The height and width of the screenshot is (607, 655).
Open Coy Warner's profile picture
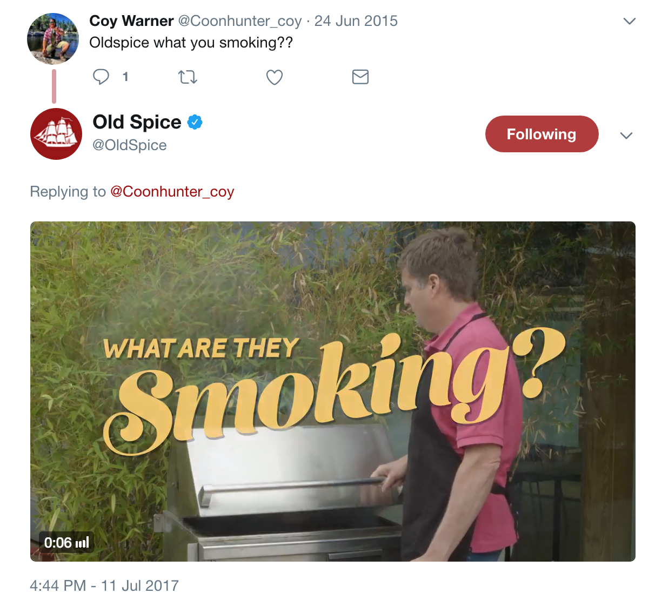[x=53, y=38]
